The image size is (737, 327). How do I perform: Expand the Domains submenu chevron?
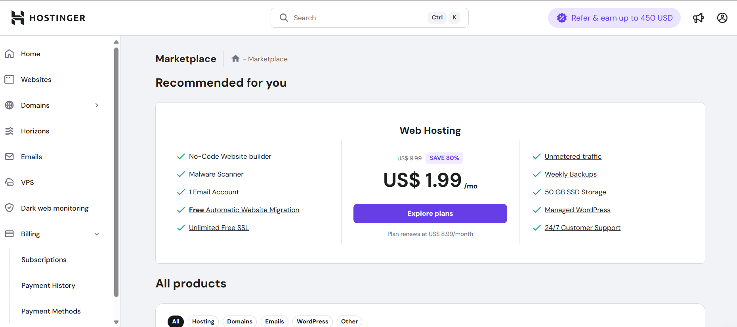pos(97,105)
